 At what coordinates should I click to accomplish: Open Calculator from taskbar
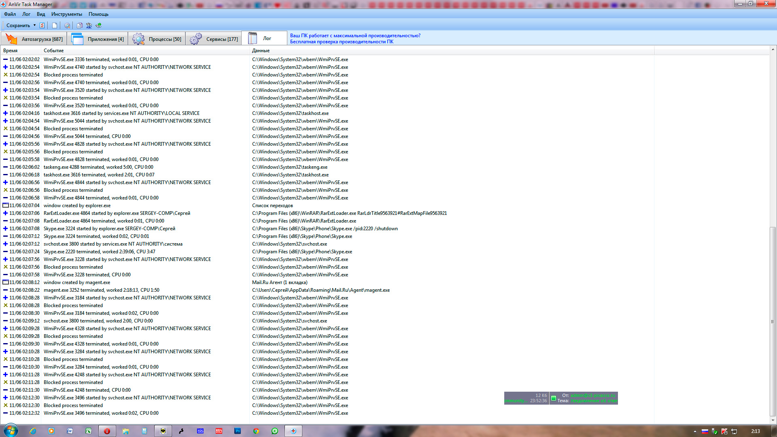(x=144, y=431)
